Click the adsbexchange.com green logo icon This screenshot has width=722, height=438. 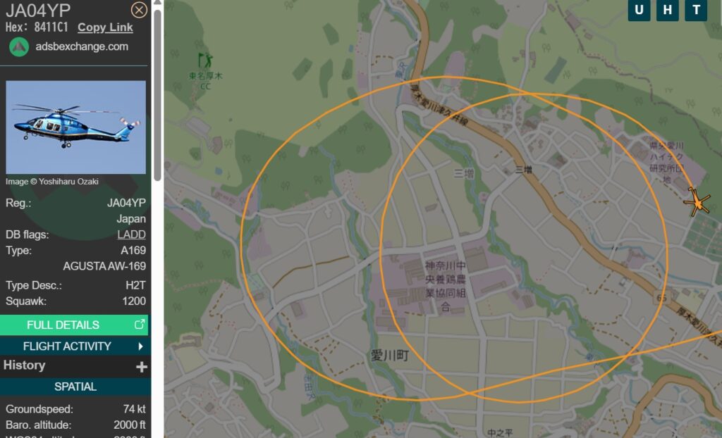click(x=19, y=47)
